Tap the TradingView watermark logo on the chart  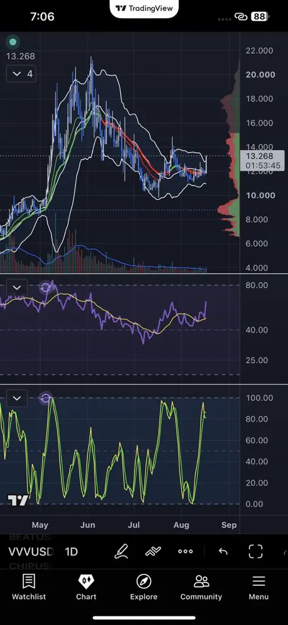[x=18, y=500]
